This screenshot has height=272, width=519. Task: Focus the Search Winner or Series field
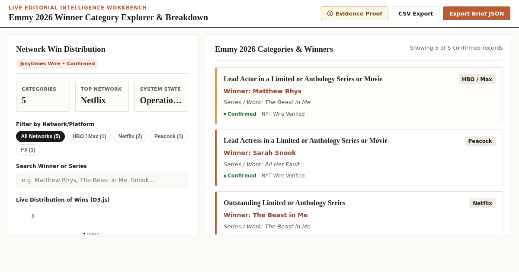tap(102, 180)
